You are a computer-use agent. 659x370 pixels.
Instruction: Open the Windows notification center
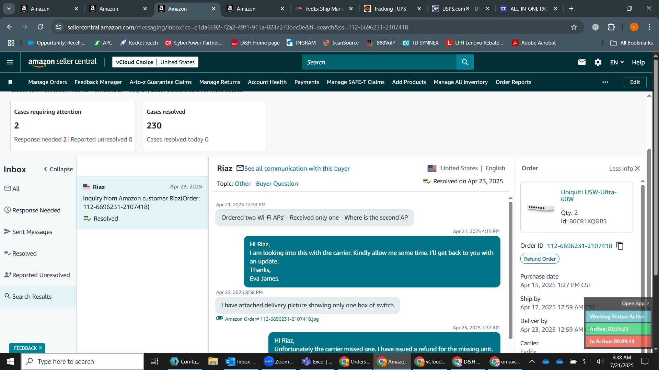point(645,361)
